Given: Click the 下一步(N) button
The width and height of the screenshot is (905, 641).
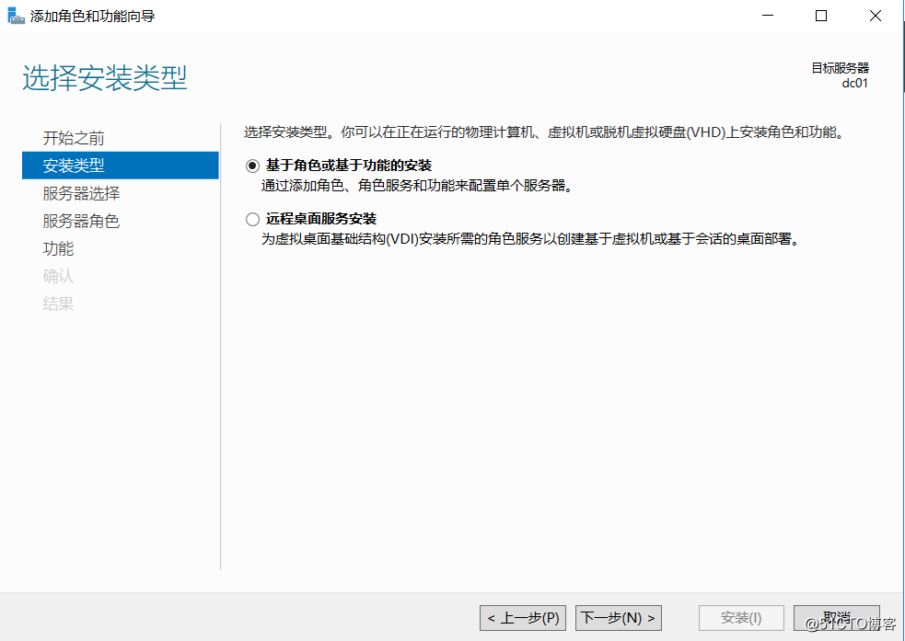Looking at the screenshot, I should point(618,618).
